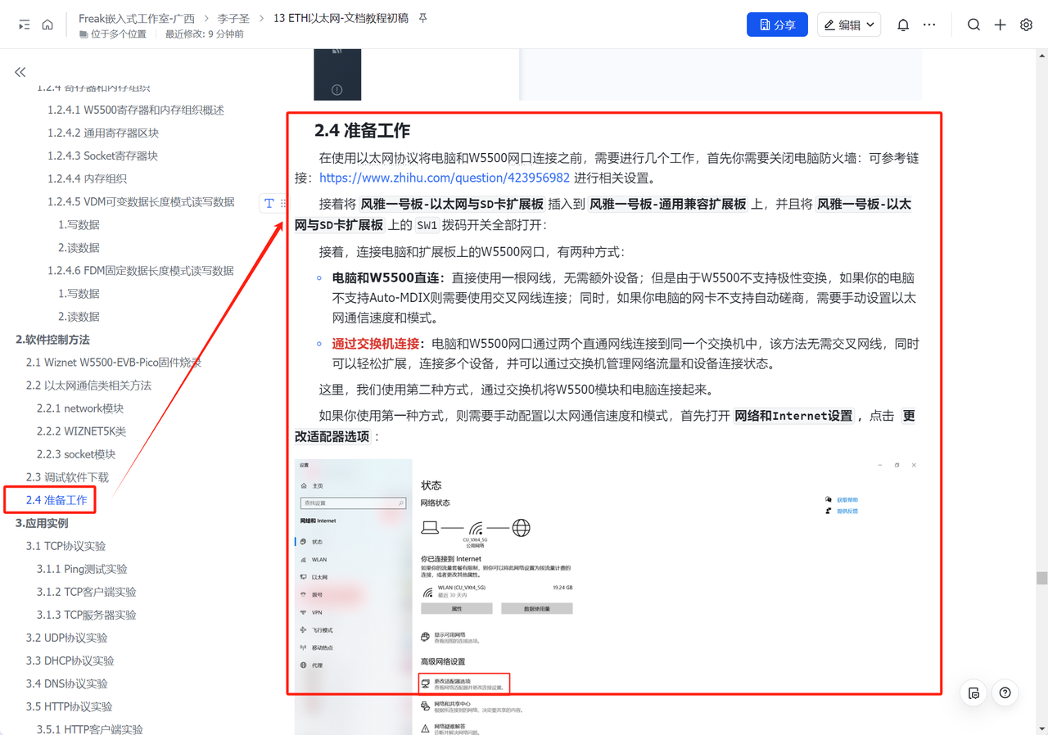Click the blue T text block icon
Viewport: 1048px width, 735px height.
pyautogui.click(x=269, y=204)
